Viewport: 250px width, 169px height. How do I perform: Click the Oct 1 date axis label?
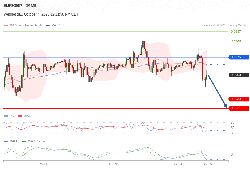click(44, 164)
